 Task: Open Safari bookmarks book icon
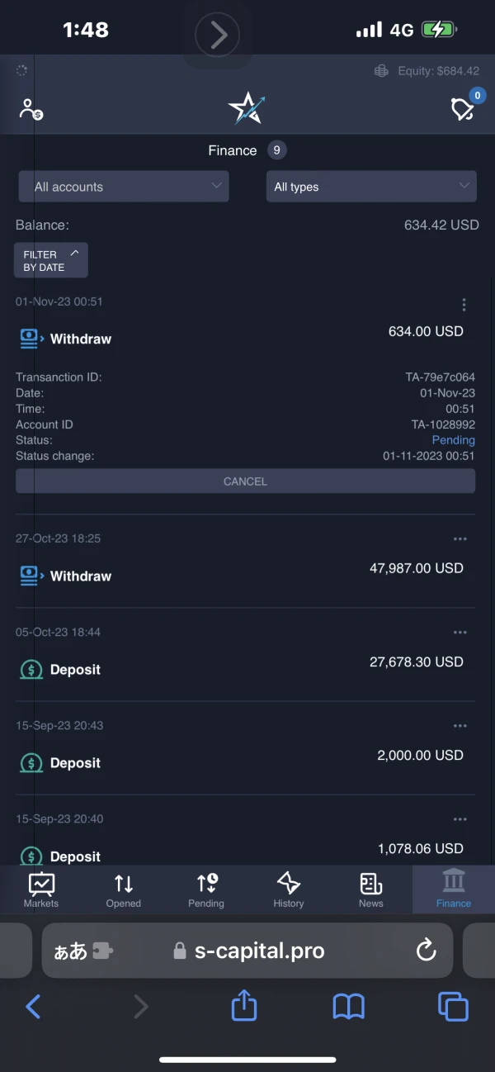point(349,1007)
